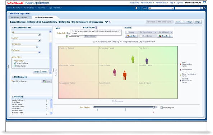
Task: Click the Reset filters button
Action: pos(44,72)
